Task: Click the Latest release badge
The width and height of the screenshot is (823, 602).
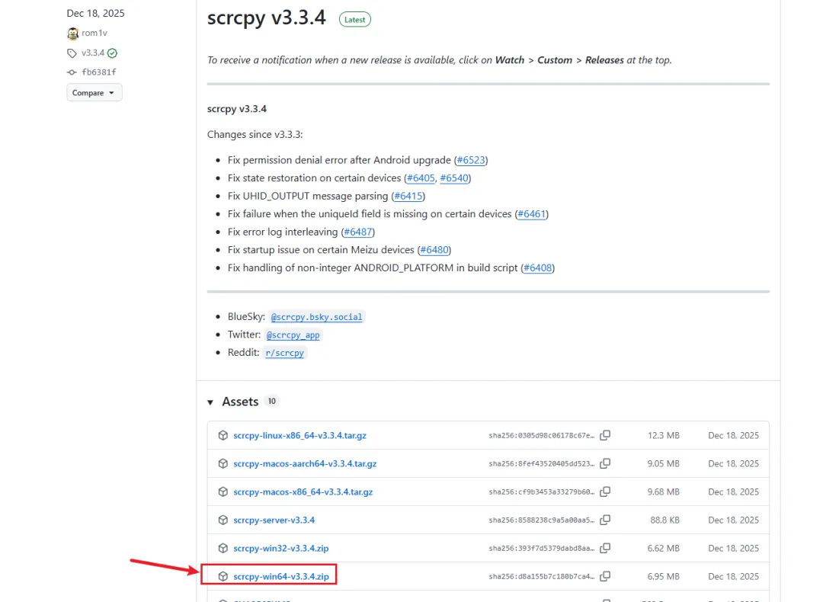Action: [355, 19]
